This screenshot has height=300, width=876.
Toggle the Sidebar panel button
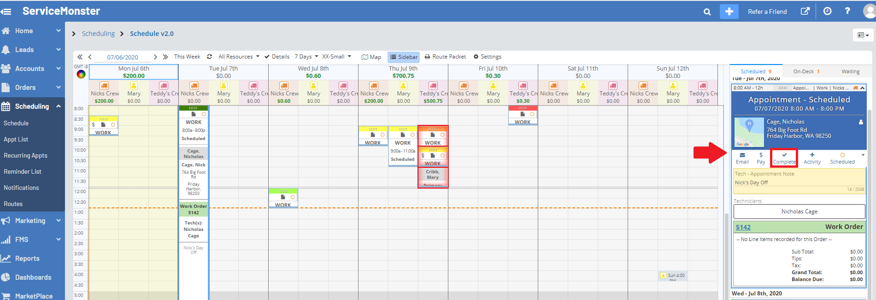pyautogui.click(x=404, y=57)
